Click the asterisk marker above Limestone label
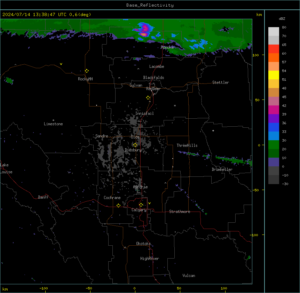Viewport: 300px width, 293px height. [53, 120]
